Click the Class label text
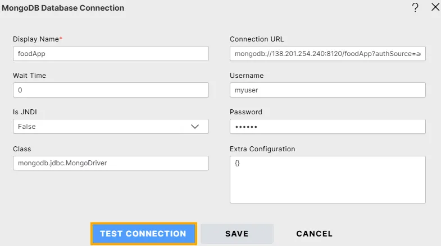This screenshot has height=246, width=441. tap(22, 149)
